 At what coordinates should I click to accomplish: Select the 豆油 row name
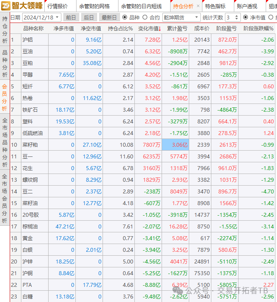[28, 51]
